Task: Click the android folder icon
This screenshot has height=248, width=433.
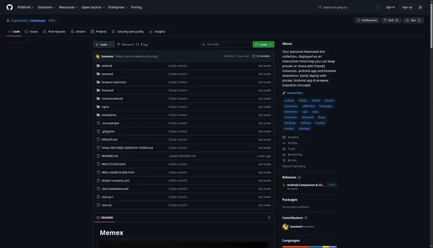Action: (x=98, y=65)
